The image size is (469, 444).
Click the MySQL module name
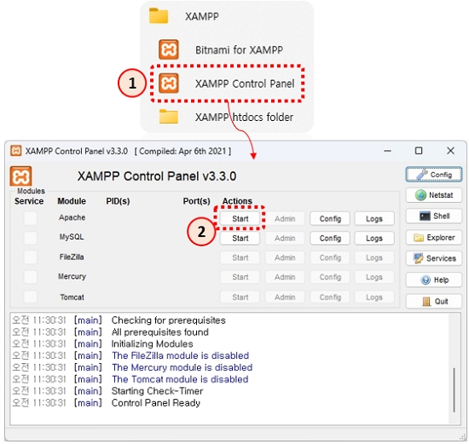(72, 237)
